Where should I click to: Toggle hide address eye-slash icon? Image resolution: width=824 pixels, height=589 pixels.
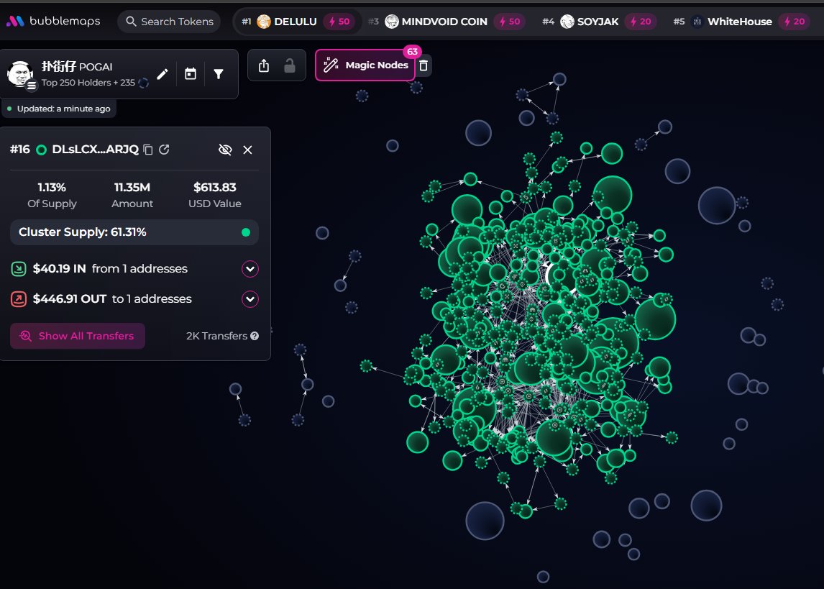click(225, 150)
